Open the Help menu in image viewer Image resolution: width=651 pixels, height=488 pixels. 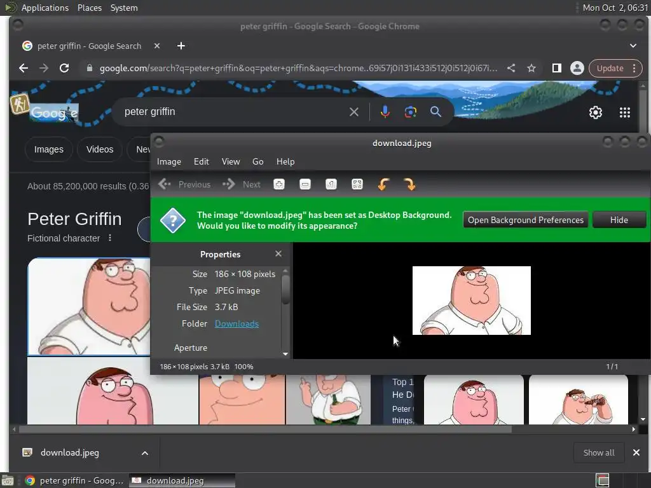(x=285, y=162)
